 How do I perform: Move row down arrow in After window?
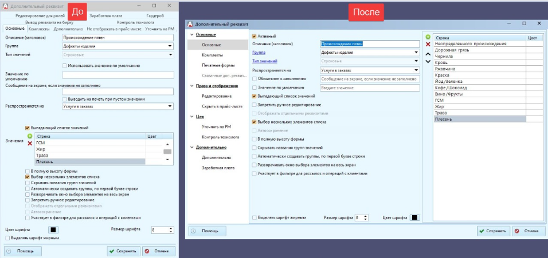[x=428, y=62]
